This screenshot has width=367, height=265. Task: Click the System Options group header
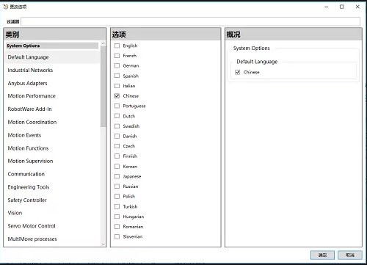(x=52, y=46)
